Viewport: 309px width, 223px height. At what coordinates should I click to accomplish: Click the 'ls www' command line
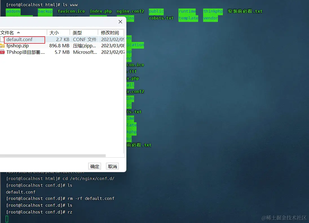42,5
